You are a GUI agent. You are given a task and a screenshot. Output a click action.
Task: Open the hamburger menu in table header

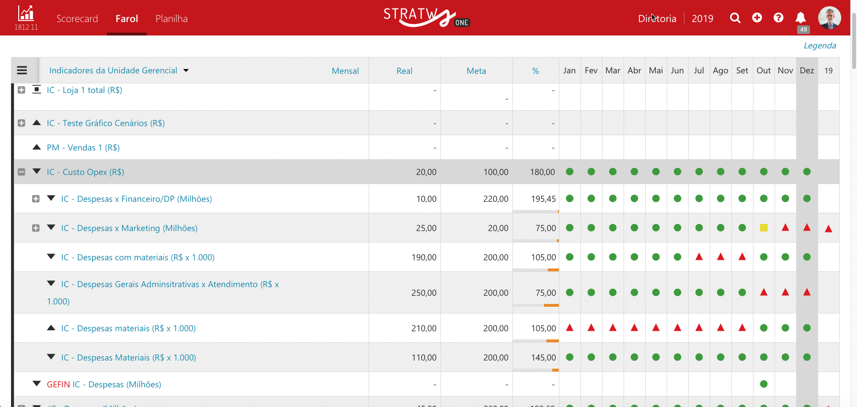pyautogui.click(x=22, y=70)
